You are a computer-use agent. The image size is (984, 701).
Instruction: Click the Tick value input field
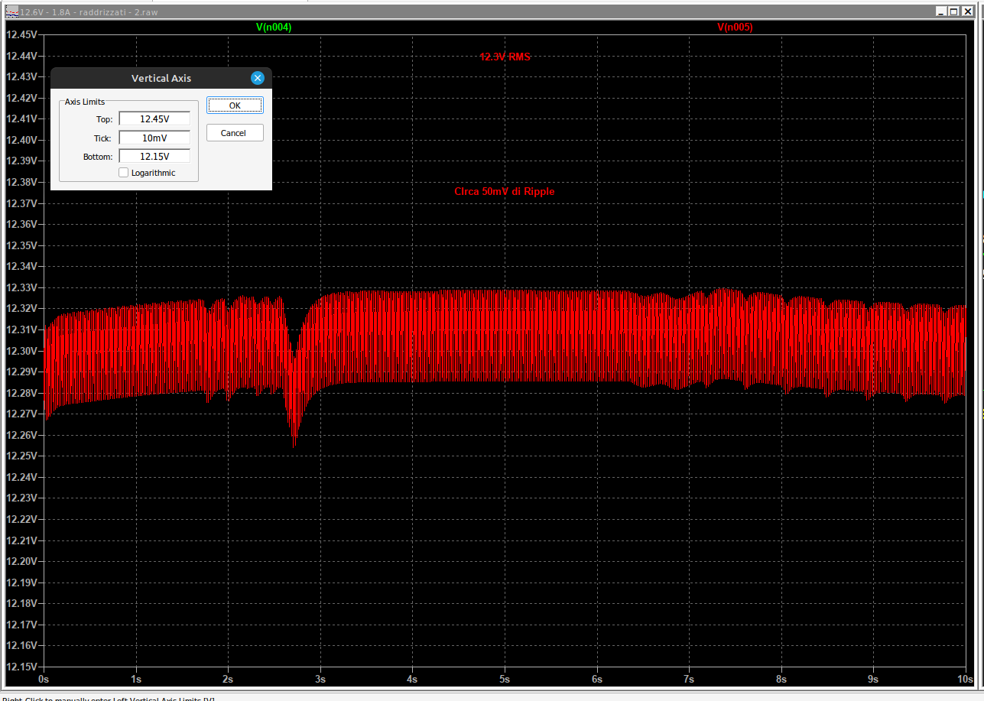click(154, 138)
